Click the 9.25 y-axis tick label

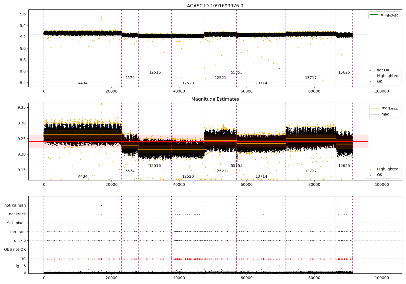pyautogui.click(x=22, y=139)
